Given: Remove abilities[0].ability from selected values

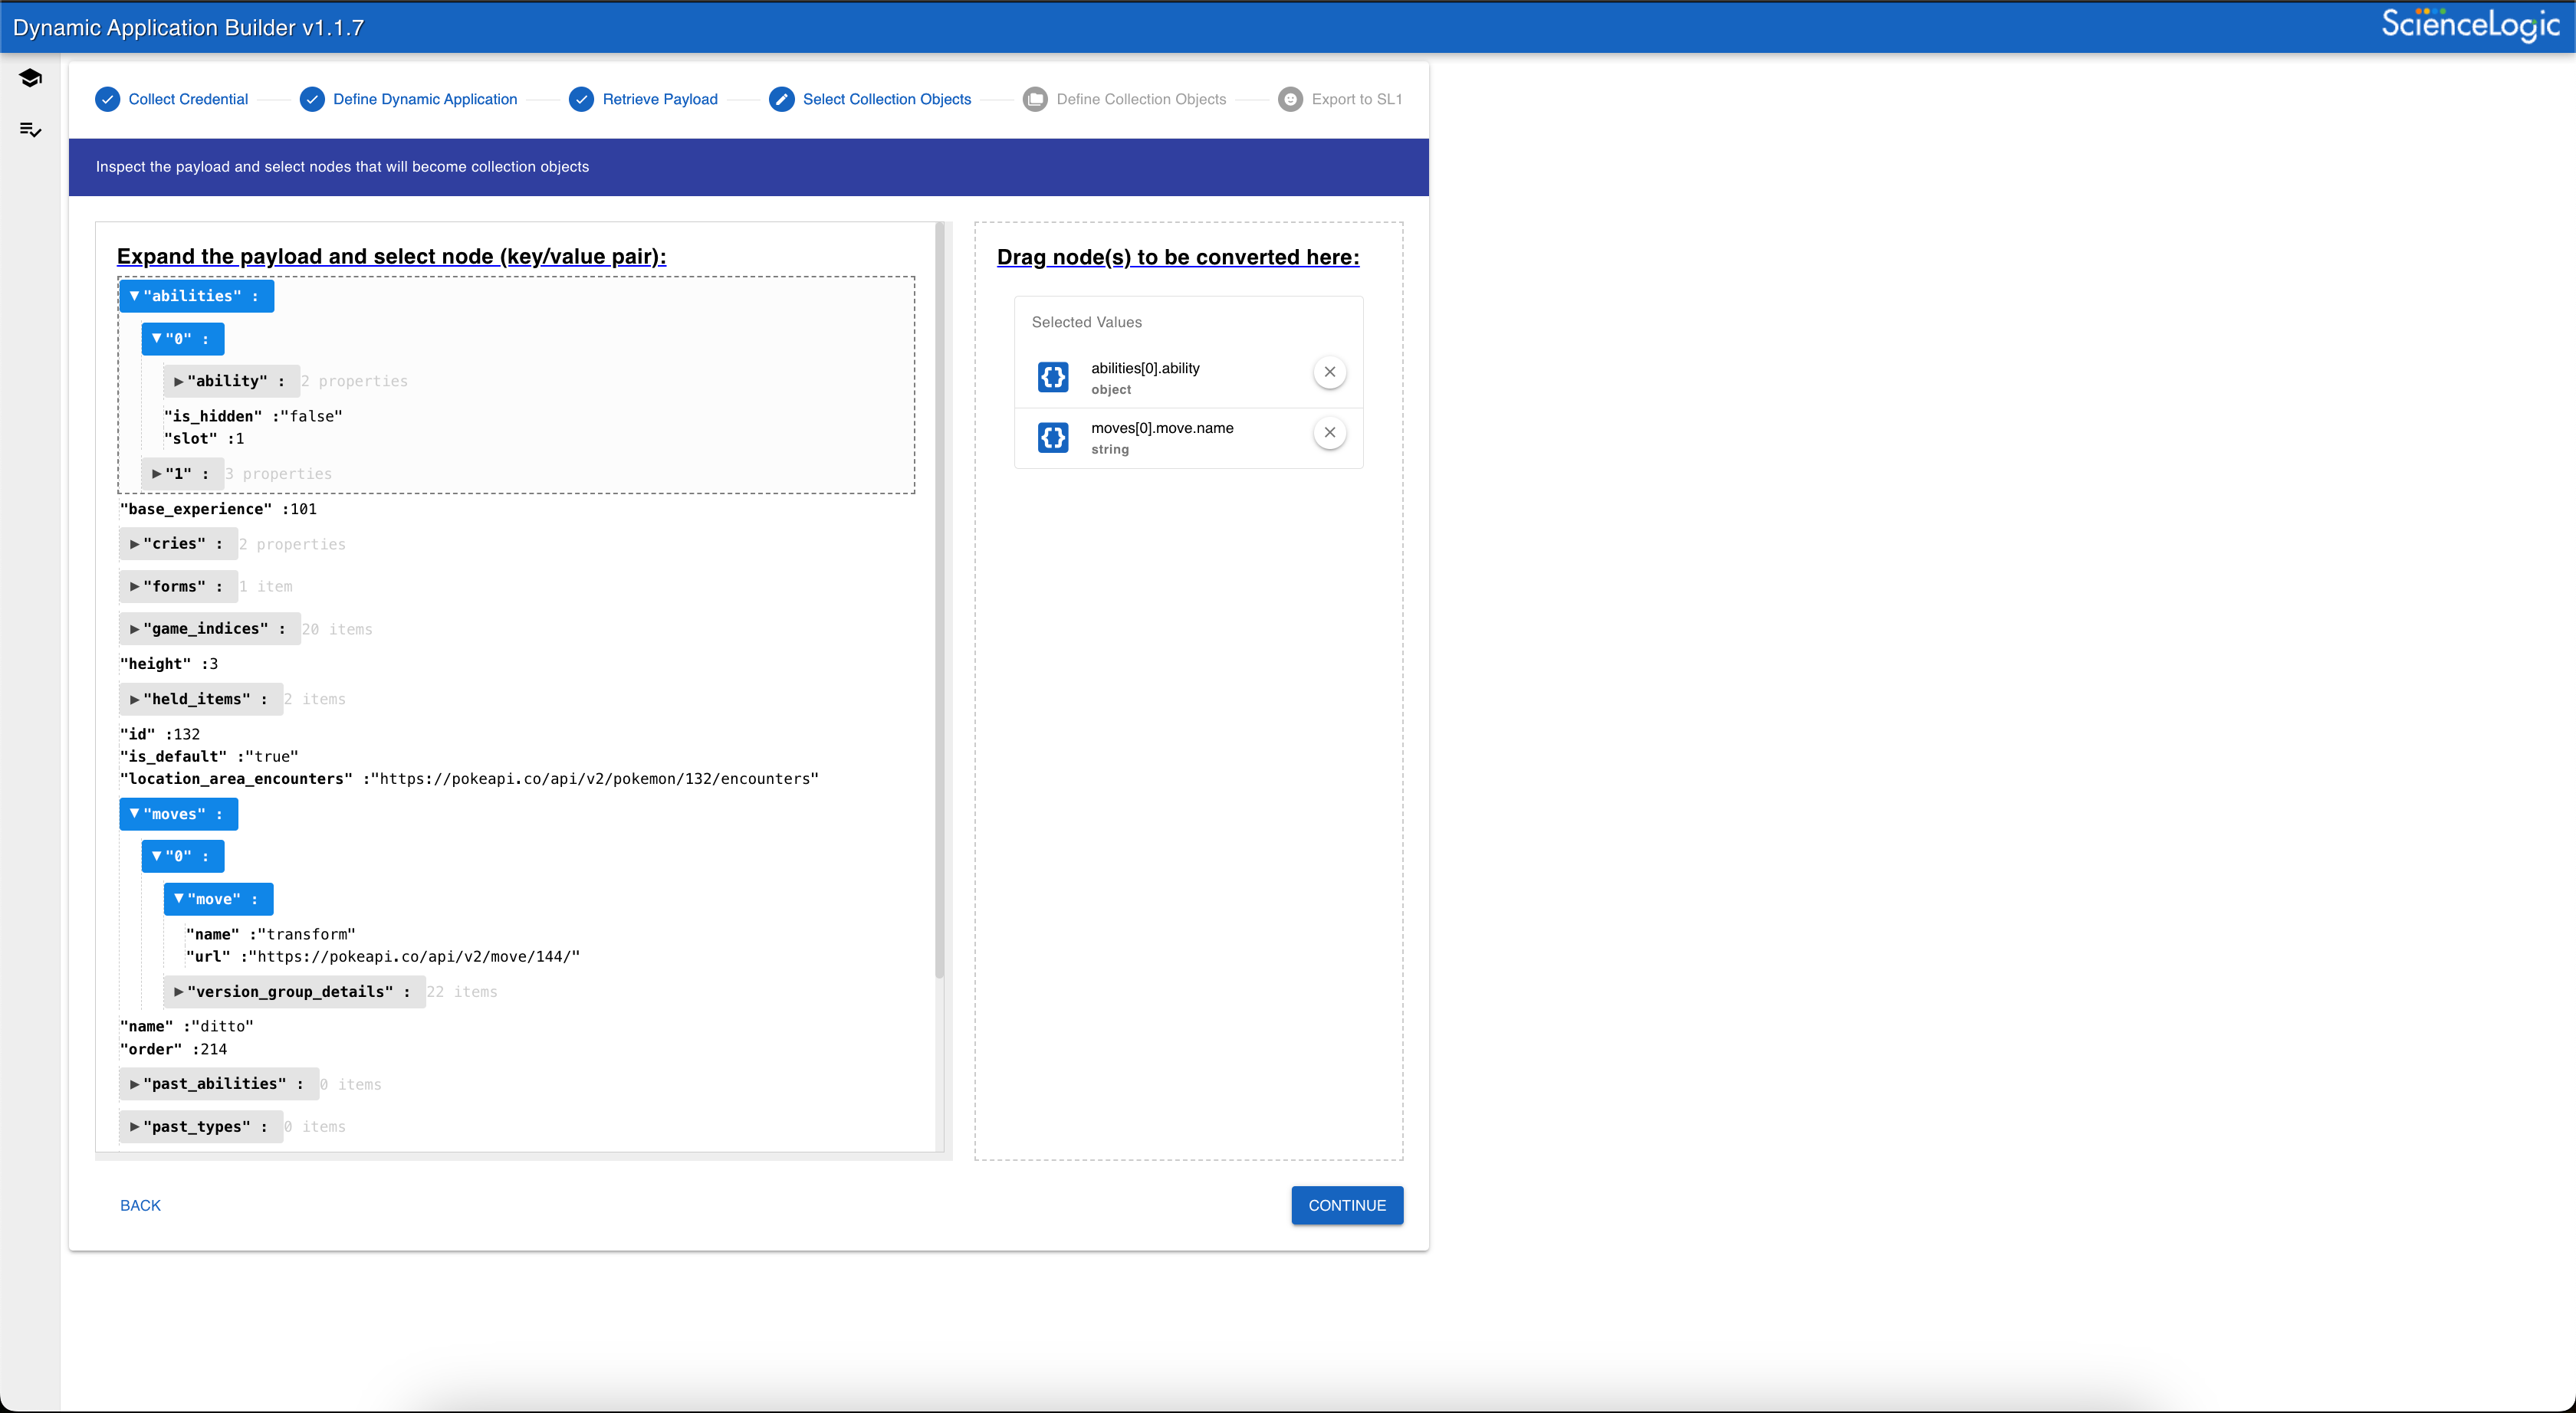Looking at the screenshot, I should (1329, 372).
